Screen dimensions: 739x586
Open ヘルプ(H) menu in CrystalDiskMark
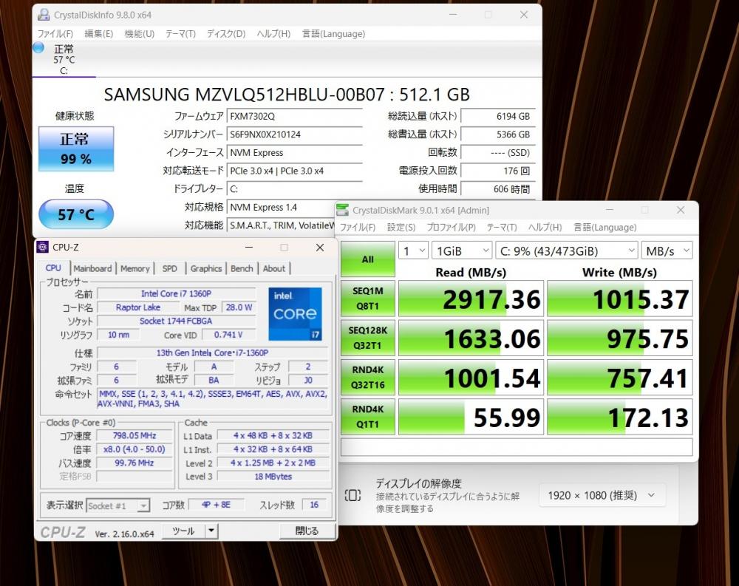coord(545,228)
